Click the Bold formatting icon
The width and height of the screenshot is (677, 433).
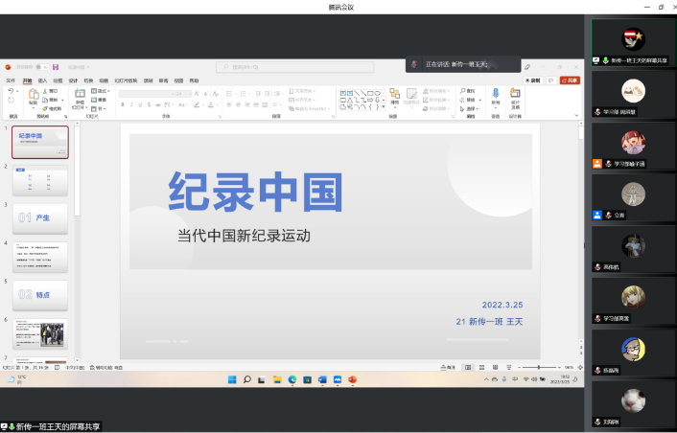click(123, 104)
